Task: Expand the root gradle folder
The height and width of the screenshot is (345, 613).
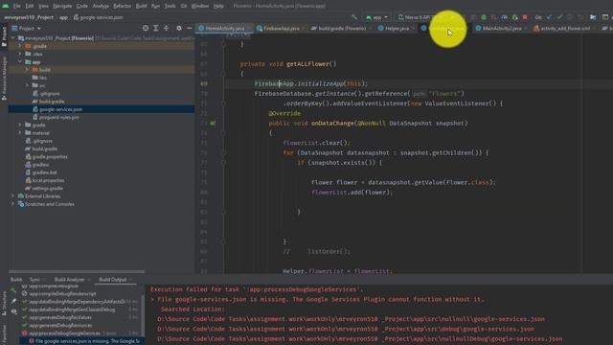Action: 20,125
